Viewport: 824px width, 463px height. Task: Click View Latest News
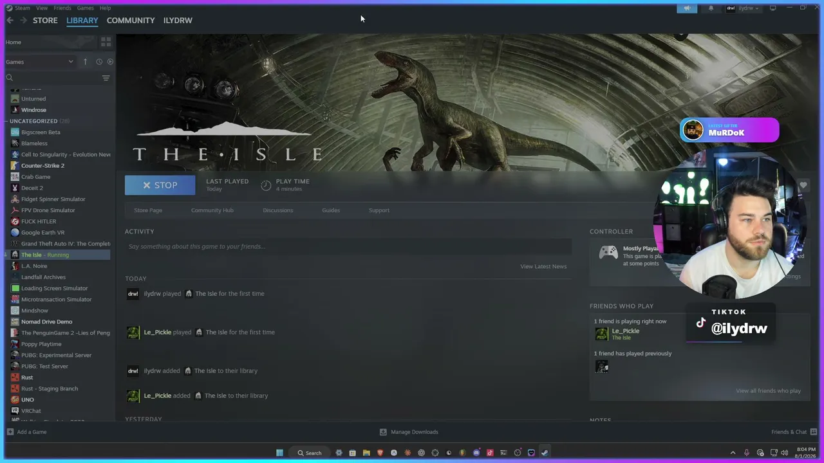click(x=543, y=266)
